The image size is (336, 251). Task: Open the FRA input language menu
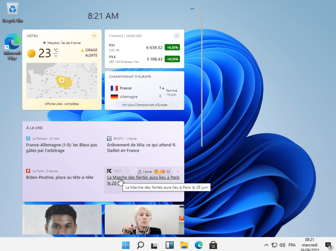point(292,245)
